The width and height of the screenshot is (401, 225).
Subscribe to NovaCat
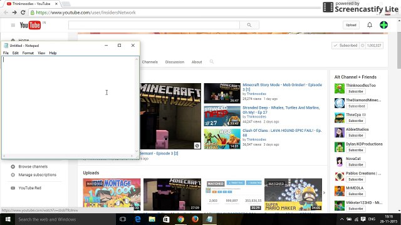[x=355, y=165]
